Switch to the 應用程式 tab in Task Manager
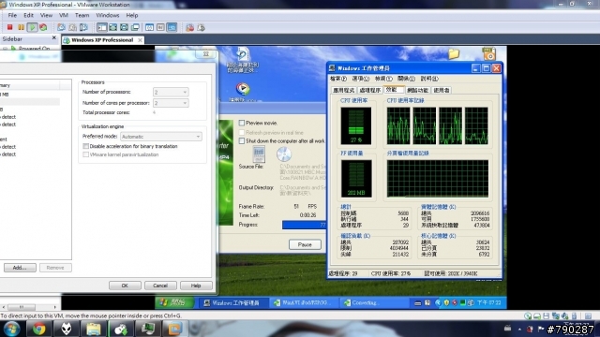 344,90
